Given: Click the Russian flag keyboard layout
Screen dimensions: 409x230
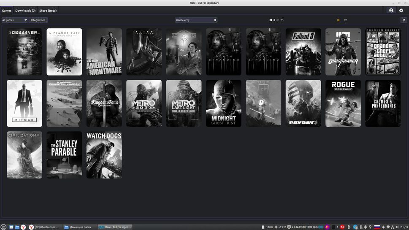Looking at the screenshot, I should pyautogui.click(x=377, y=227).
